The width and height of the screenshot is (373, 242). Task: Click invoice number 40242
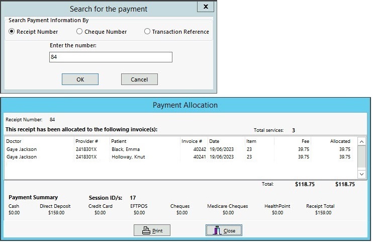(200, 149)
